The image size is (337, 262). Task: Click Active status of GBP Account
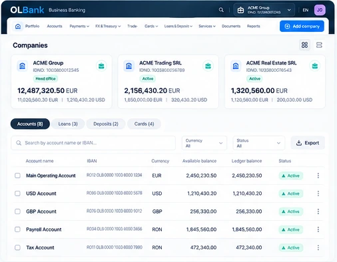pos(291,211)
